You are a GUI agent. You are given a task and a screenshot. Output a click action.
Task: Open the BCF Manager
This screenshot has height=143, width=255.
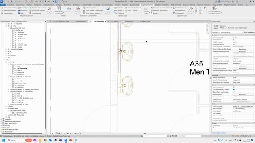coord(119,13)
